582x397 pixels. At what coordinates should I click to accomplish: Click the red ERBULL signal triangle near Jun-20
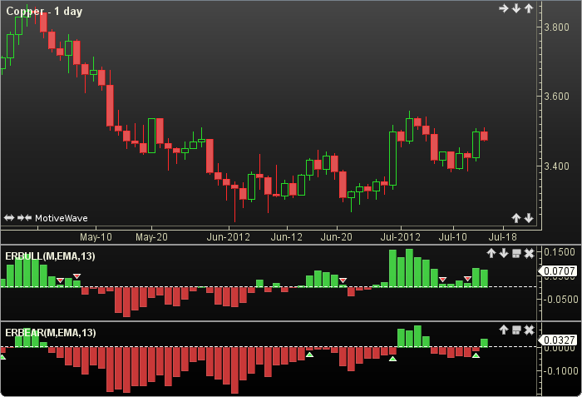pyautogui.click(x=343, y=280)
